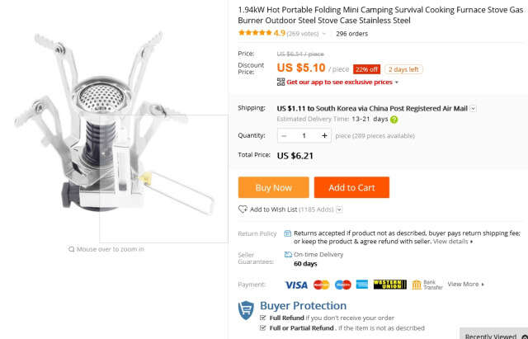The image size is (528, 339).
Task: Decrease quantity with minus button
Action: [x=284, y=135]
